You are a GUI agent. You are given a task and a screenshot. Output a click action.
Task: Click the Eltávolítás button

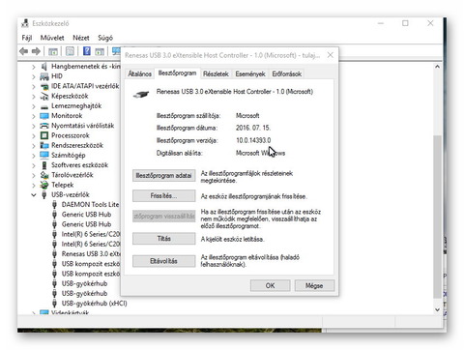pyautogui.click(x=163, y=261)
